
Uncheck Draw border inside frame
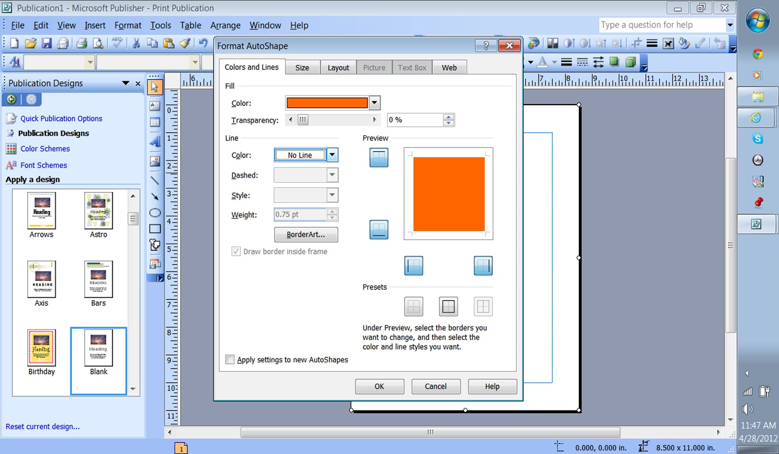coord(236,251)
